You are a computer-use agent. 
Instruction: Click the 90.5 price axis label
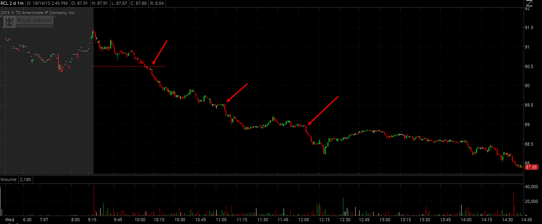pos(529,66)
